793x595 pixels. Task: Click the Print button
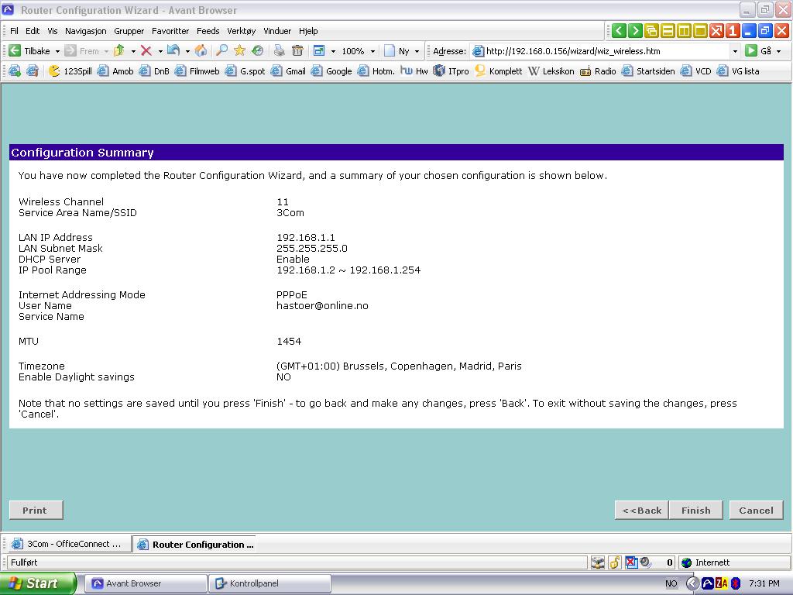(36, 510)
